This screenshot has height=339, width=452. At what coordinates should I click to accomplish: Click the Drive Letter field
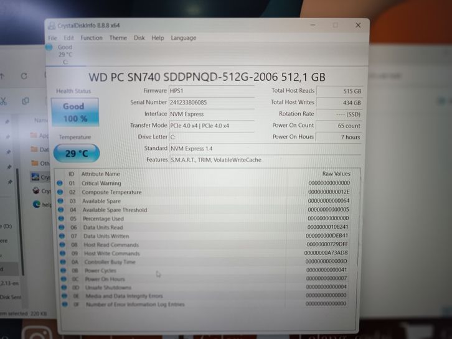pos(211,137)
